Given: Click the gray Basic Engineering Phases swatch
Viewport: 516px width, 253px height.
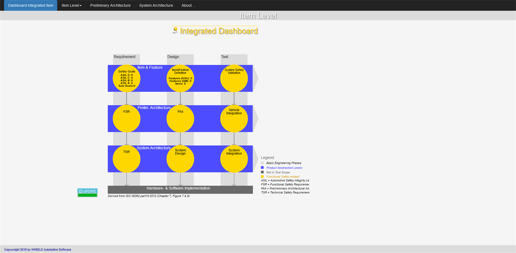Looking at the screenshot, I should click(x=262, y=163).
